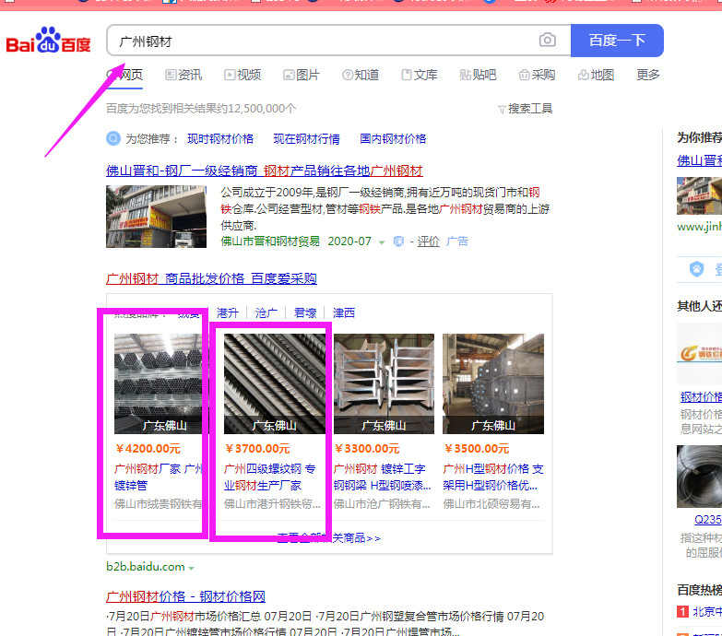Open suggestion 现时钢材价格

220,139
